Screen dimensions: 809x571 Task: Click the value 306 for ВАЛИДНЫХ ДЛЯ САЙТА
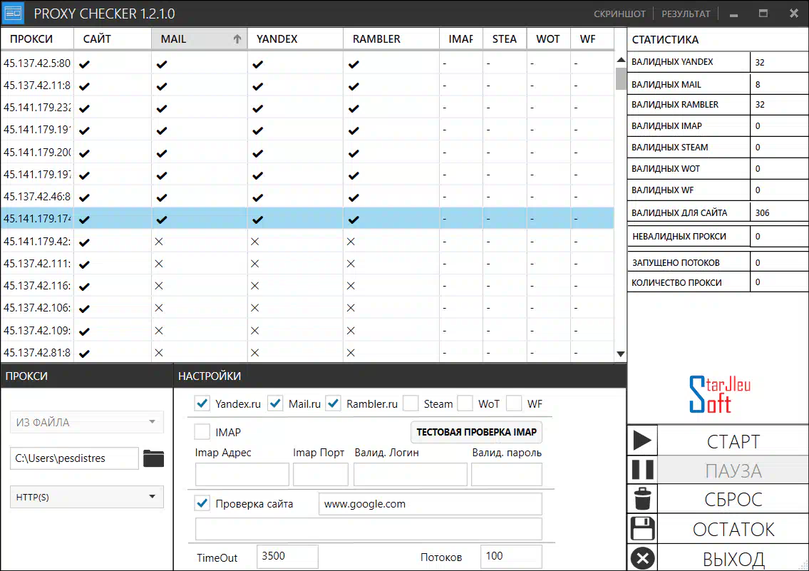coord(762,212)
